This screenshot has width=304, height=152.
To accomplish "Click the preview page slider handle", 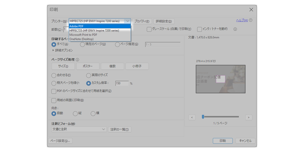I will [x=203, y=117].
